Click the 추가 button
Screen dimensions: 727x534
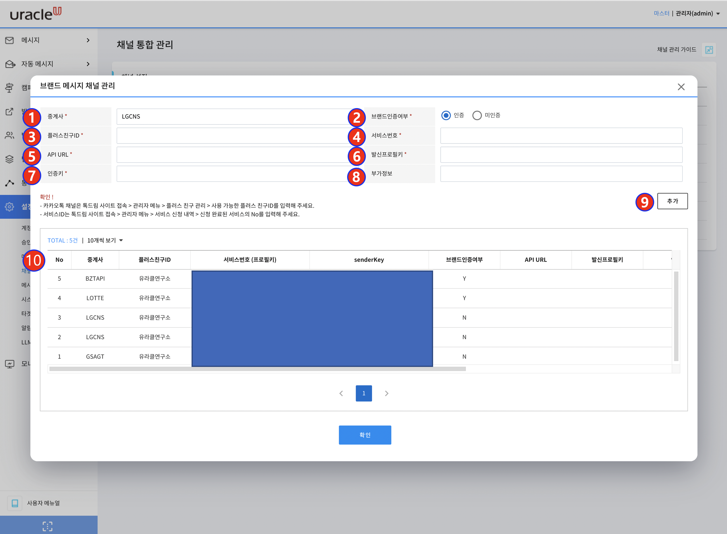point(672,201)
